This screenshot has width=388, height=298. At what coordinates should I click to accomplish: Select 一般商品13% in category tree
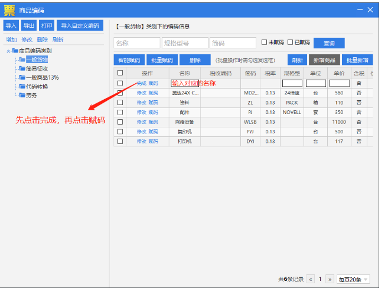click(x=42, y=77)
